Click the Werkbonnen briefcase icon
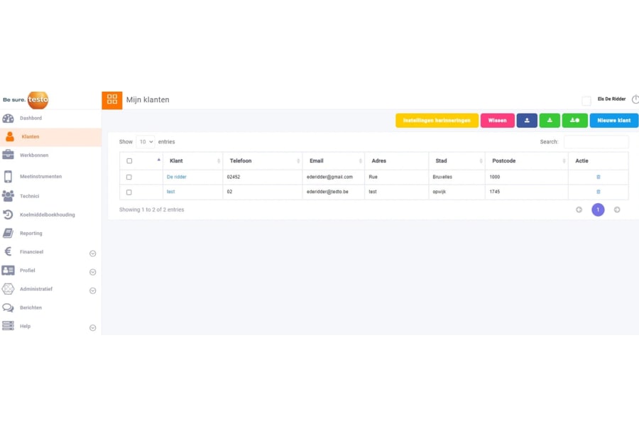The image size is (639, 426). coord(8,155)
